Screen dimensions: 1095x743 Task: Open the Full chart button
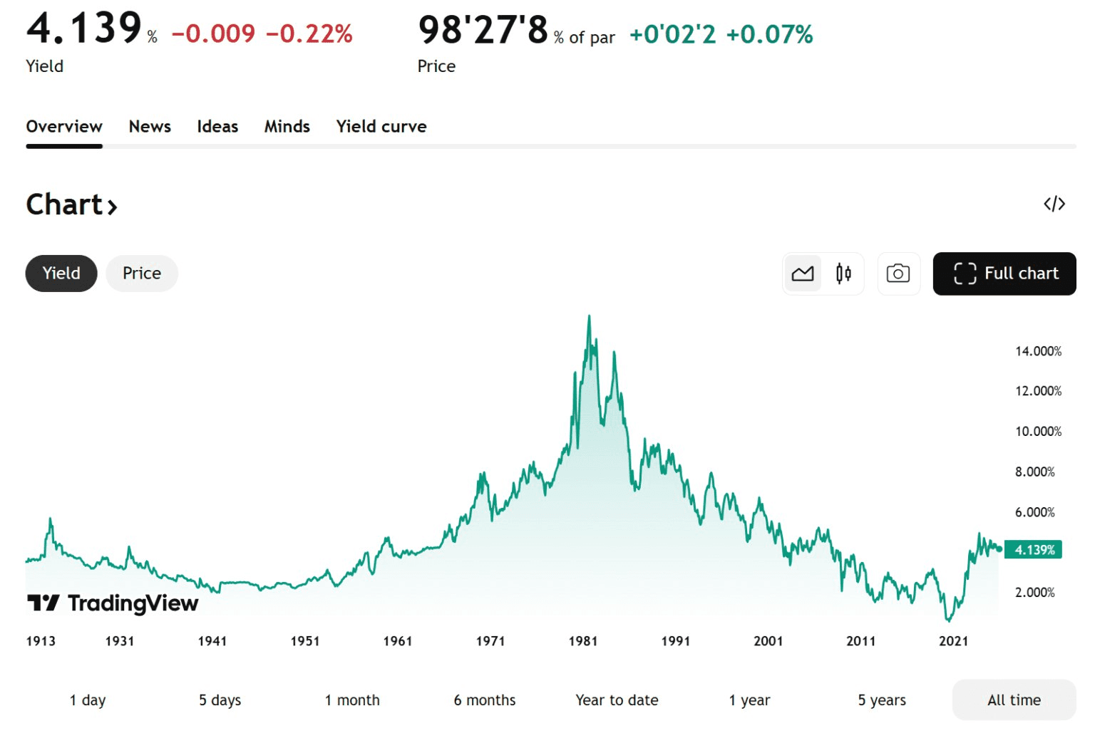[x=1004, y=274]
